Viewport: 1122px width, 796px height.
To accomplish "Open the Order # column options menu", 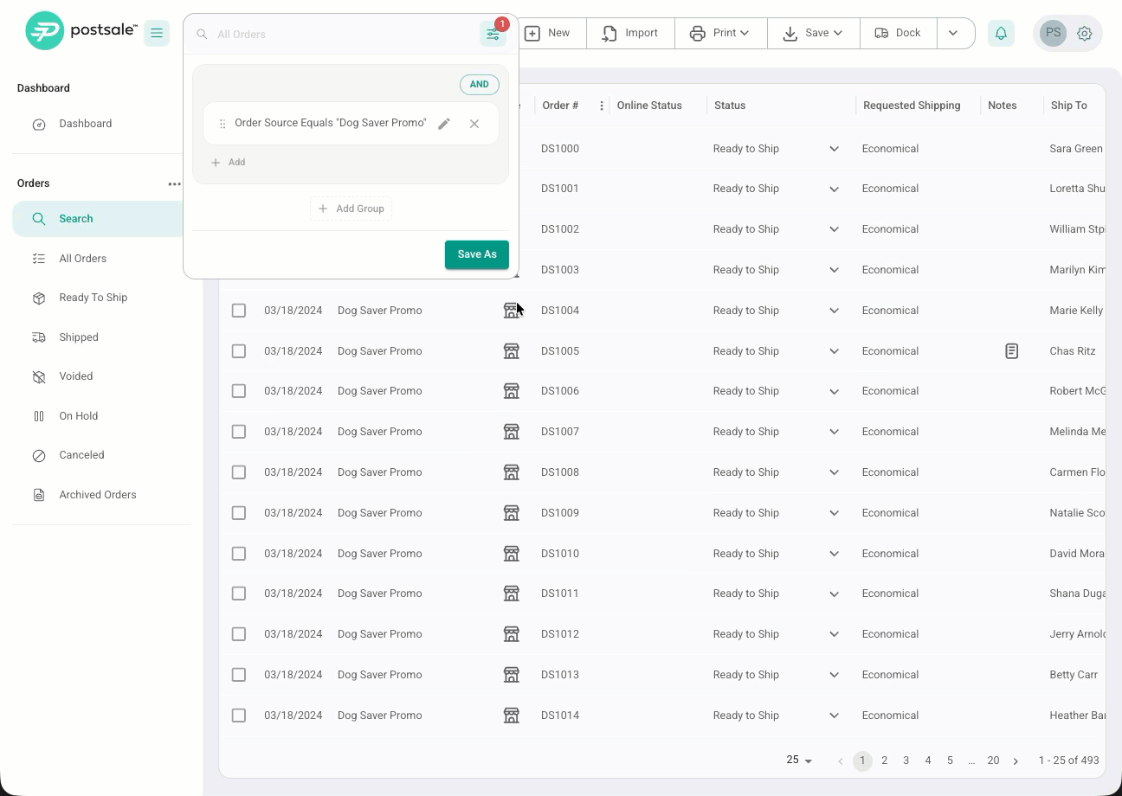I will click(602, 106).
